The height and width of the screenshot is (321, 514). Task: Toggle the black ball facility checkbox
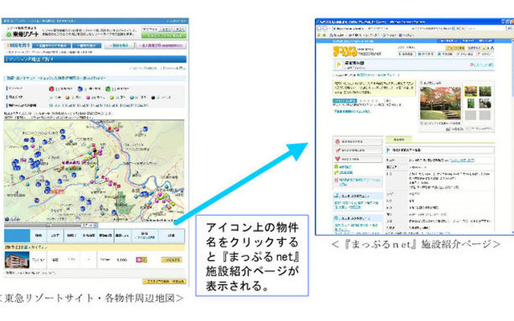point(158,98)
